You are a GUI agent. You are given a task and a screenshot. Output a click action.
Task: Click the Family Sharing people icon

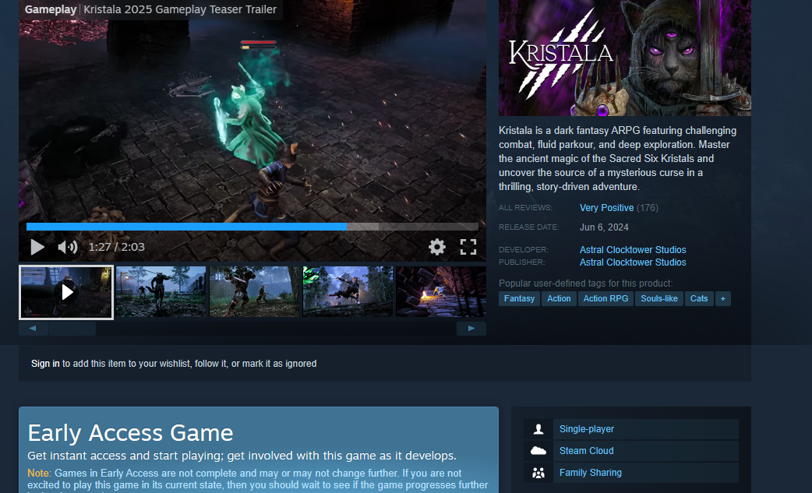pos(538,472)
